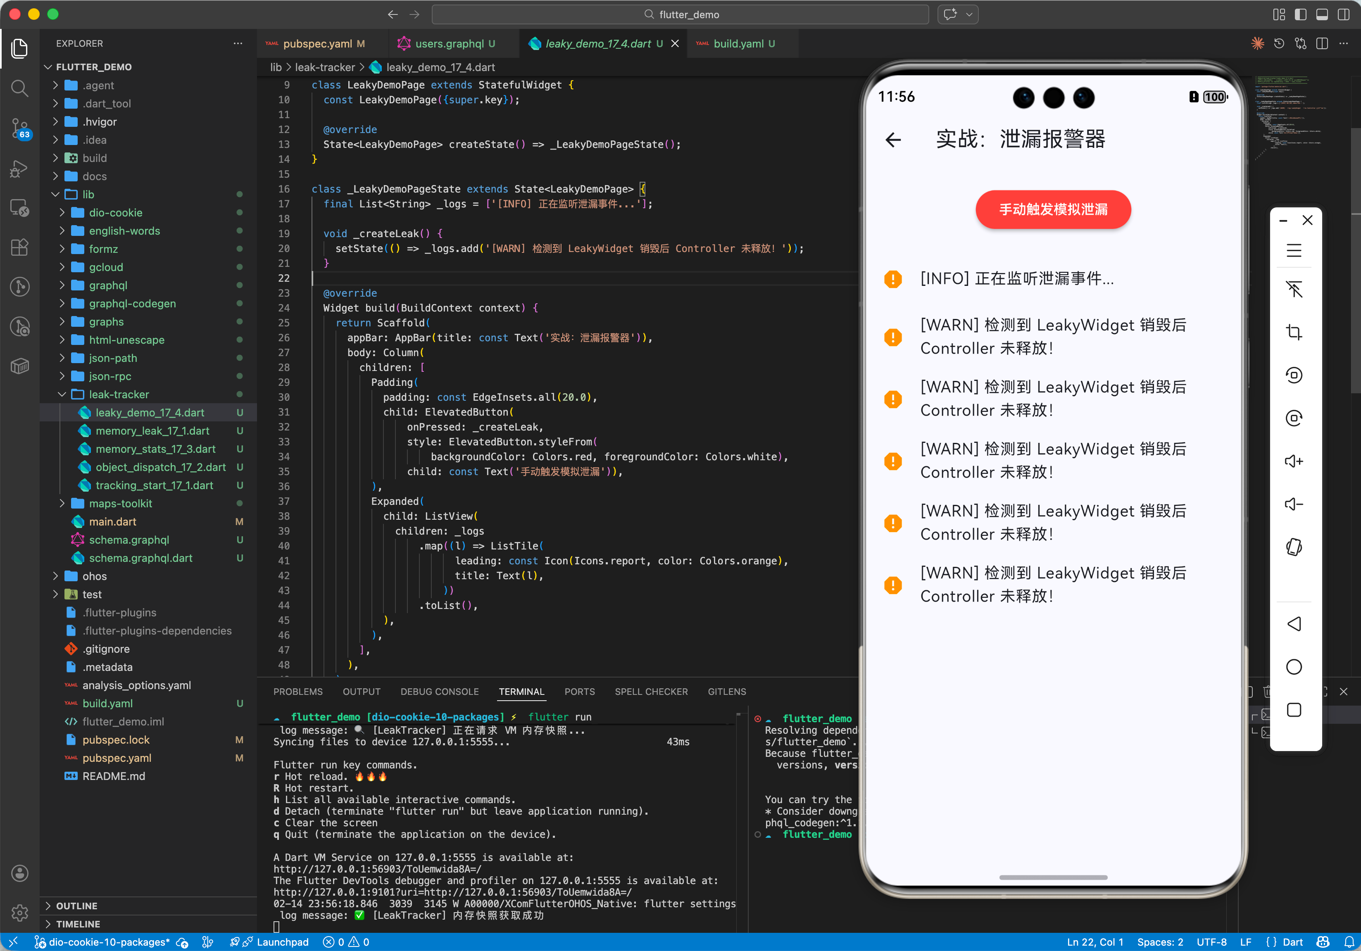Toggle the secondary side bar layout button

[x=1343, y=14]
